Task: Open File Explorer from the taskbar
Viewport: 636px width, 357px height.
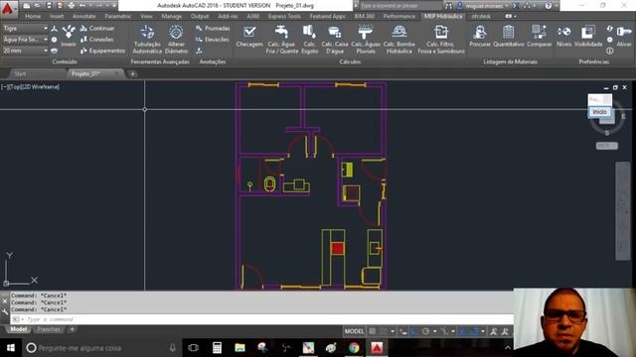Action: tap(239, 348)
